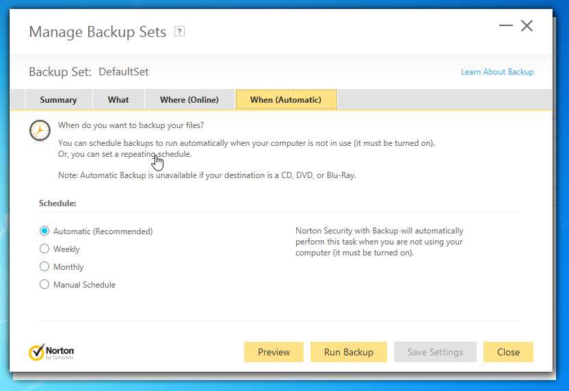Select Automatic (Recommended) schedule option
The height and width of the screenshot is (391, 569).
coord(44,231)
